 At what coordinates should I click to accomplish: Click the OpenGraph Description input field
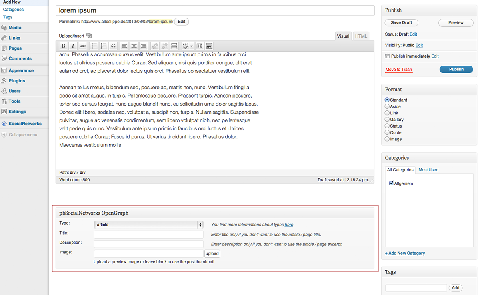(x=149, y=244)
